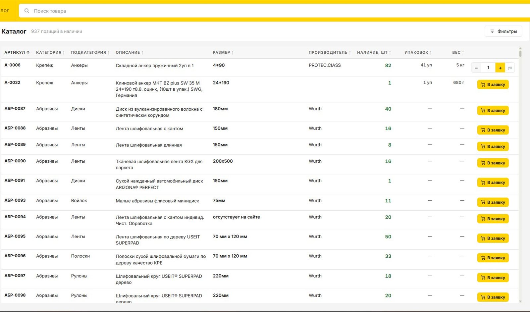Add АБР-0097 шлифовальный круг to заявку
The image size is (530, 312).
point(493,278)
